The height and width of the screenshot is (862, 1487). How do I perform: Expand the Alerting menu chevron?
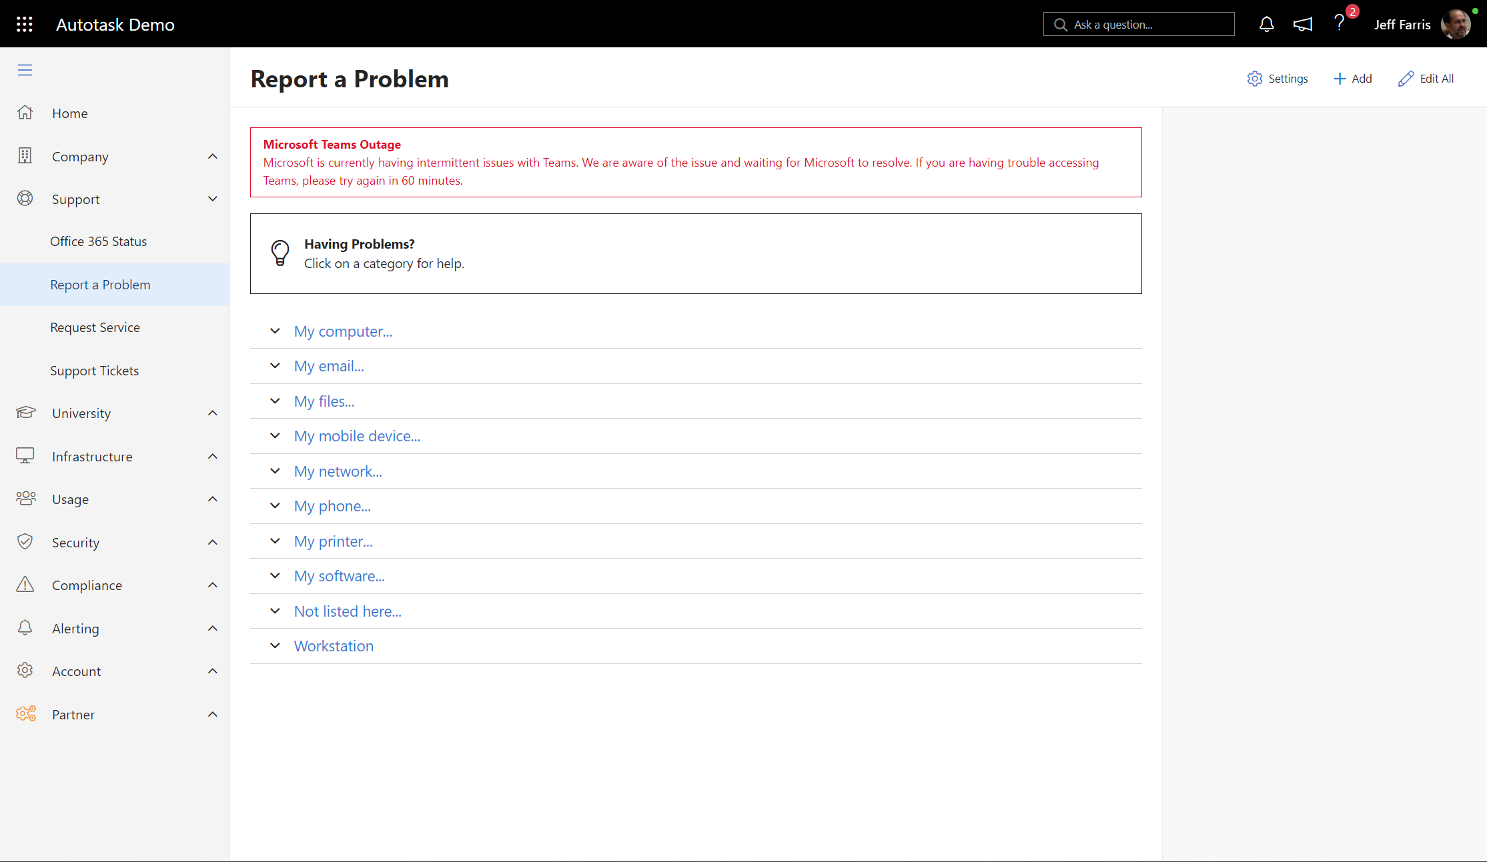(213, 628)
